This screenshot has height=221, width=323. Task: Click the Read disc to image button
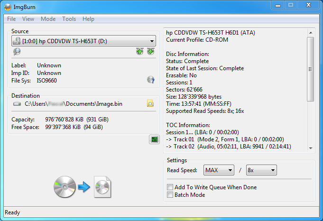pyautogui.click(x=82, y=187)
